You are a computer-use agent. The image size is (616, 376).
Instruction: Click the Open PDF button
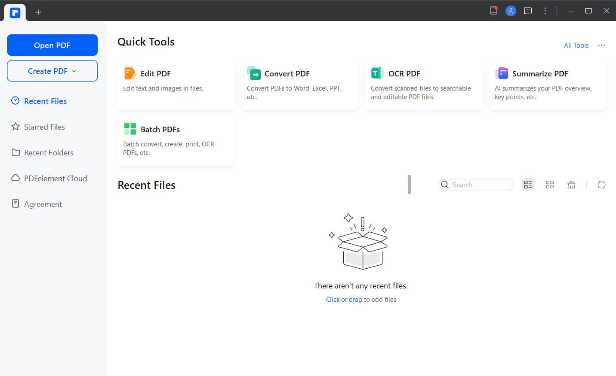52,45
